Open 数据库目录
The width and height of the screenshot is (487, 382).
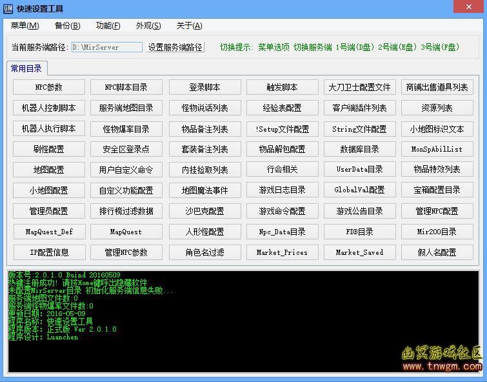coord(360,149)
